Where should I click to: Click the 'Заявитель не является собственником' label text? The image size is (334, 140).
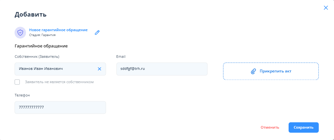(x=59, y=82)
